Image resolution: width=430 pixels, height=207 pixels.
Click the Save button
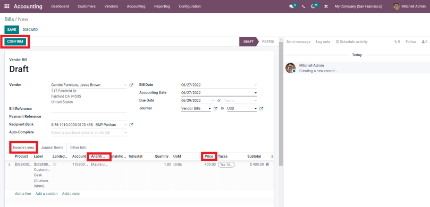12,30
